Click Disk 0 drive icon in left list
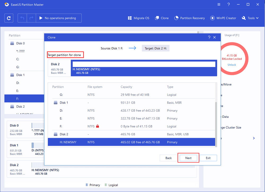The width and height of the screenshot is (265, 192). click(12, 43)
